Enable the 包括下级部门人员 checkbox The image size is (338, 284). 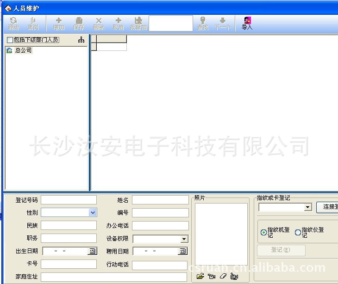point(10,40)
